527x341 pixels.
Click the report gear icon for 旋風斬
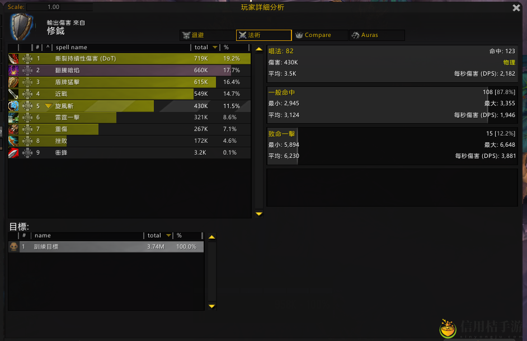coord(27,106)
